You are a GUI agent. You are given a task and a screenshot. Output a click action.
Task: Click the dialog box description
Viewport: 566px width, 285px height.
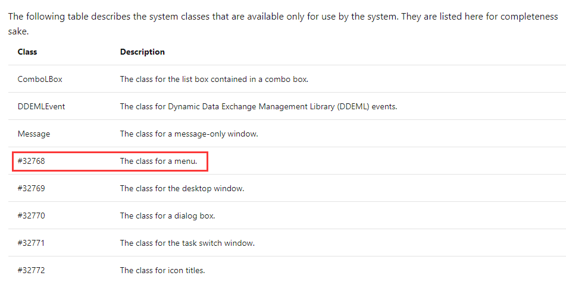167,216
